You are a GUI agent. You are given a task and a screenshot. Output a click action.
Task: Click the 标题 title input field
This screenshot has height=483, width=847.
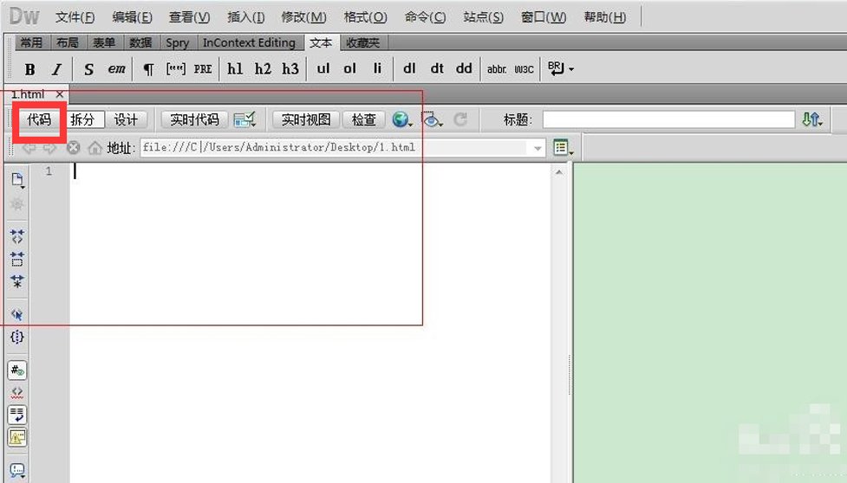[668, 119]
